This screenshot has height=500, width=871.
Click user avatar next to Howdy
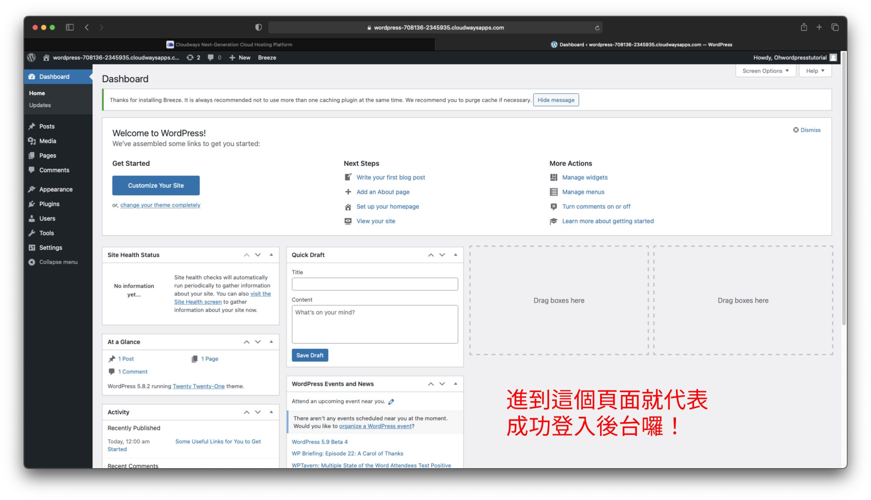833,57
